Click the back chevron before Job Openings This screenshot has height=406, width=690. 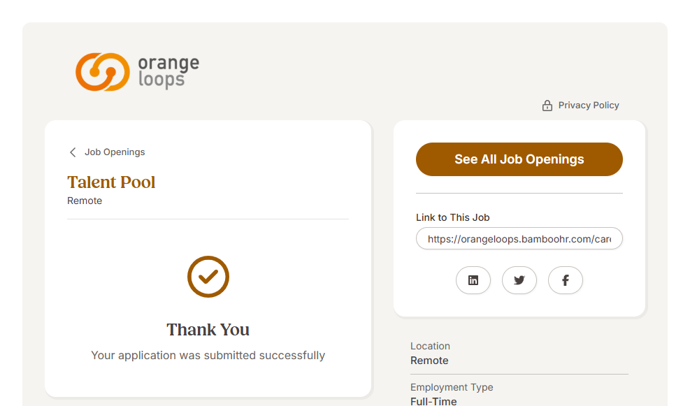coord(73,152)
